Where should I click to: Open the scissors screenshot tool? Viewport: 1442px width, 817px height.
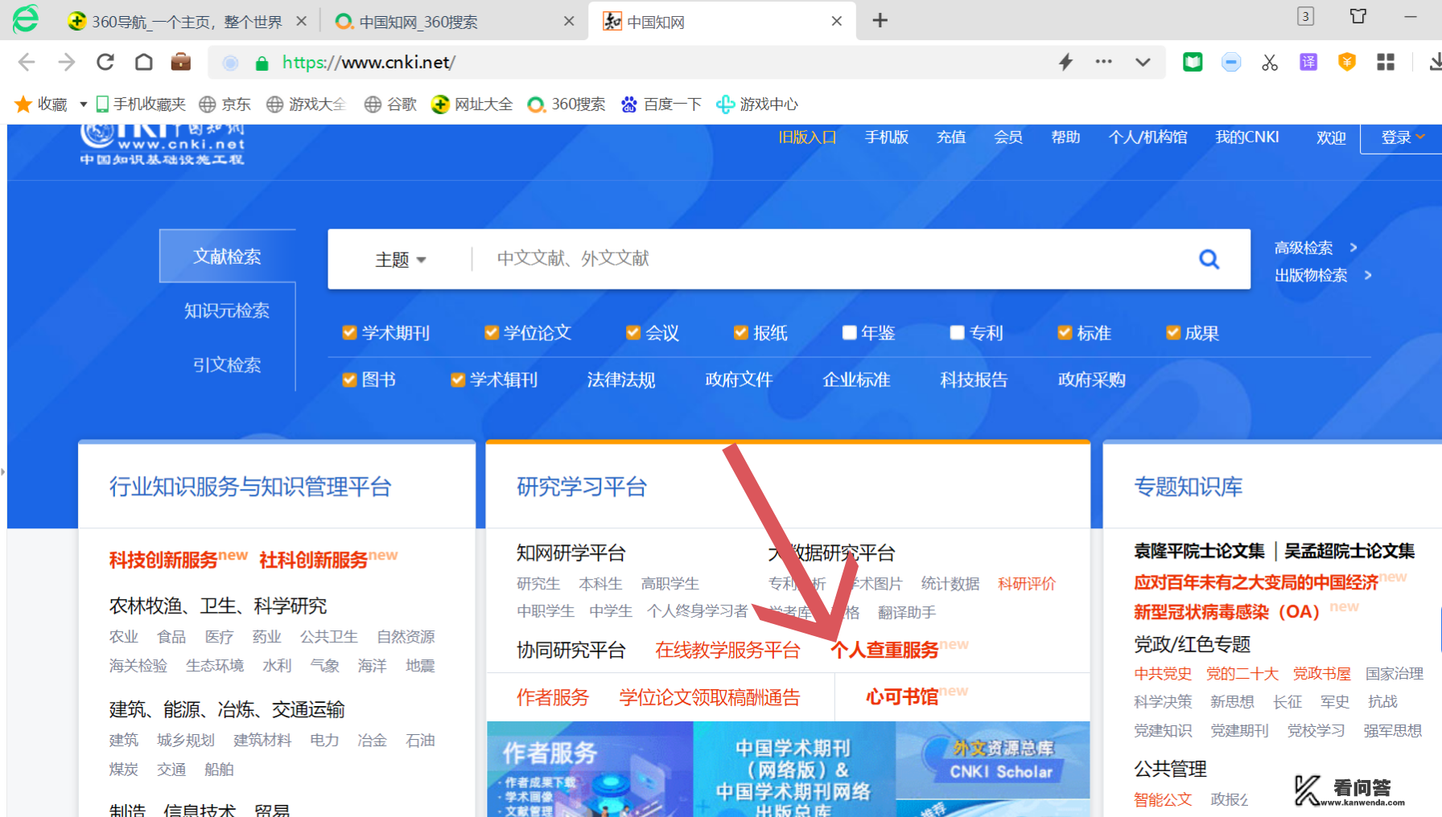tap(1270, 62)
